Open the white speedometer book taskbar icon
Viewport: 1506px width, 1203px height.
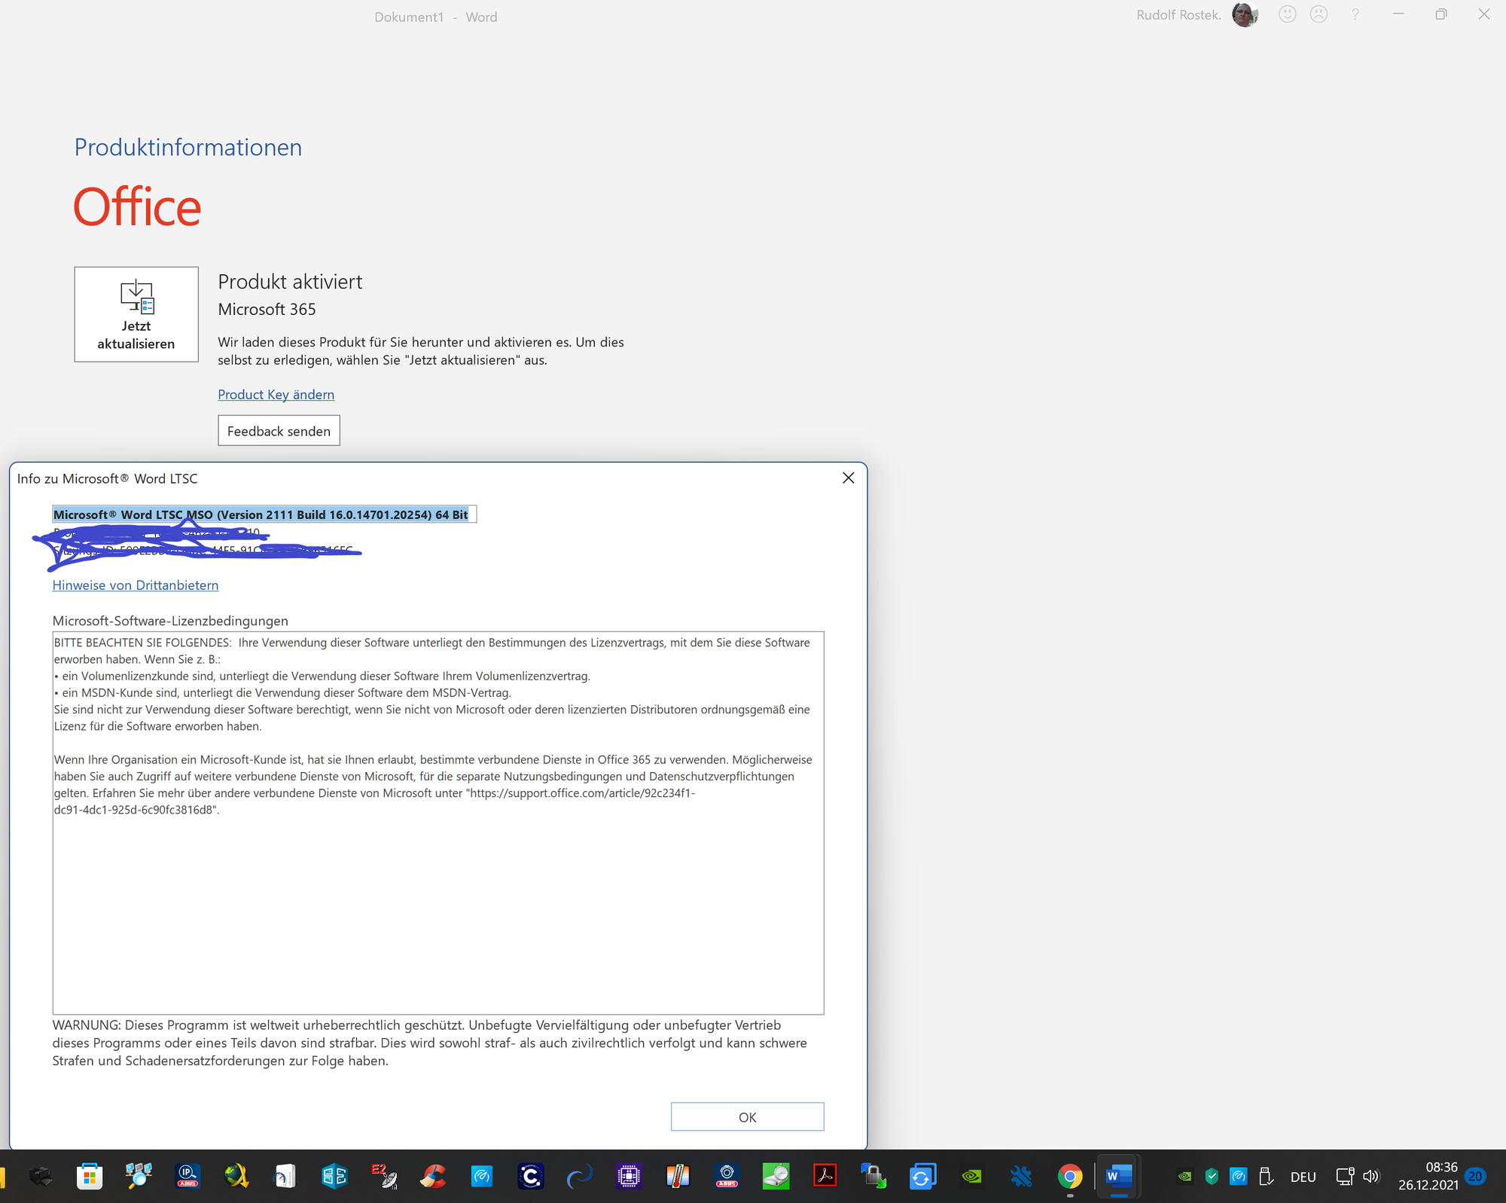pyautogui.click(x=285, y=1177)
